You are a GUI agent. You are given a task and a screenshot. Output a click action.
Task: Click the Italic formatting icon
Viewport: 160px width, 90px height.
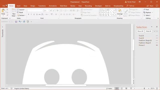[31, 14]
